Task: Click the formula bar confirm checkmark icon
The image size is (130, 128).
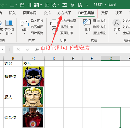Action: [x=28, y=49]
